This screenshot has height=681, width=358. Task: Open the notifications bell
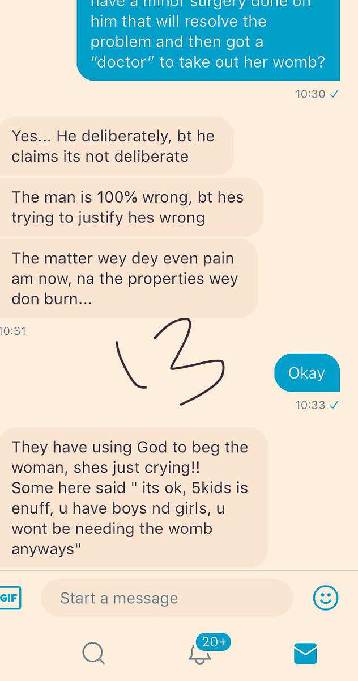click(199, 654)
